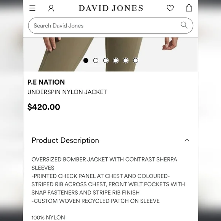
Task: Click the magnifying glass search icon
Action: click(184, 25)
